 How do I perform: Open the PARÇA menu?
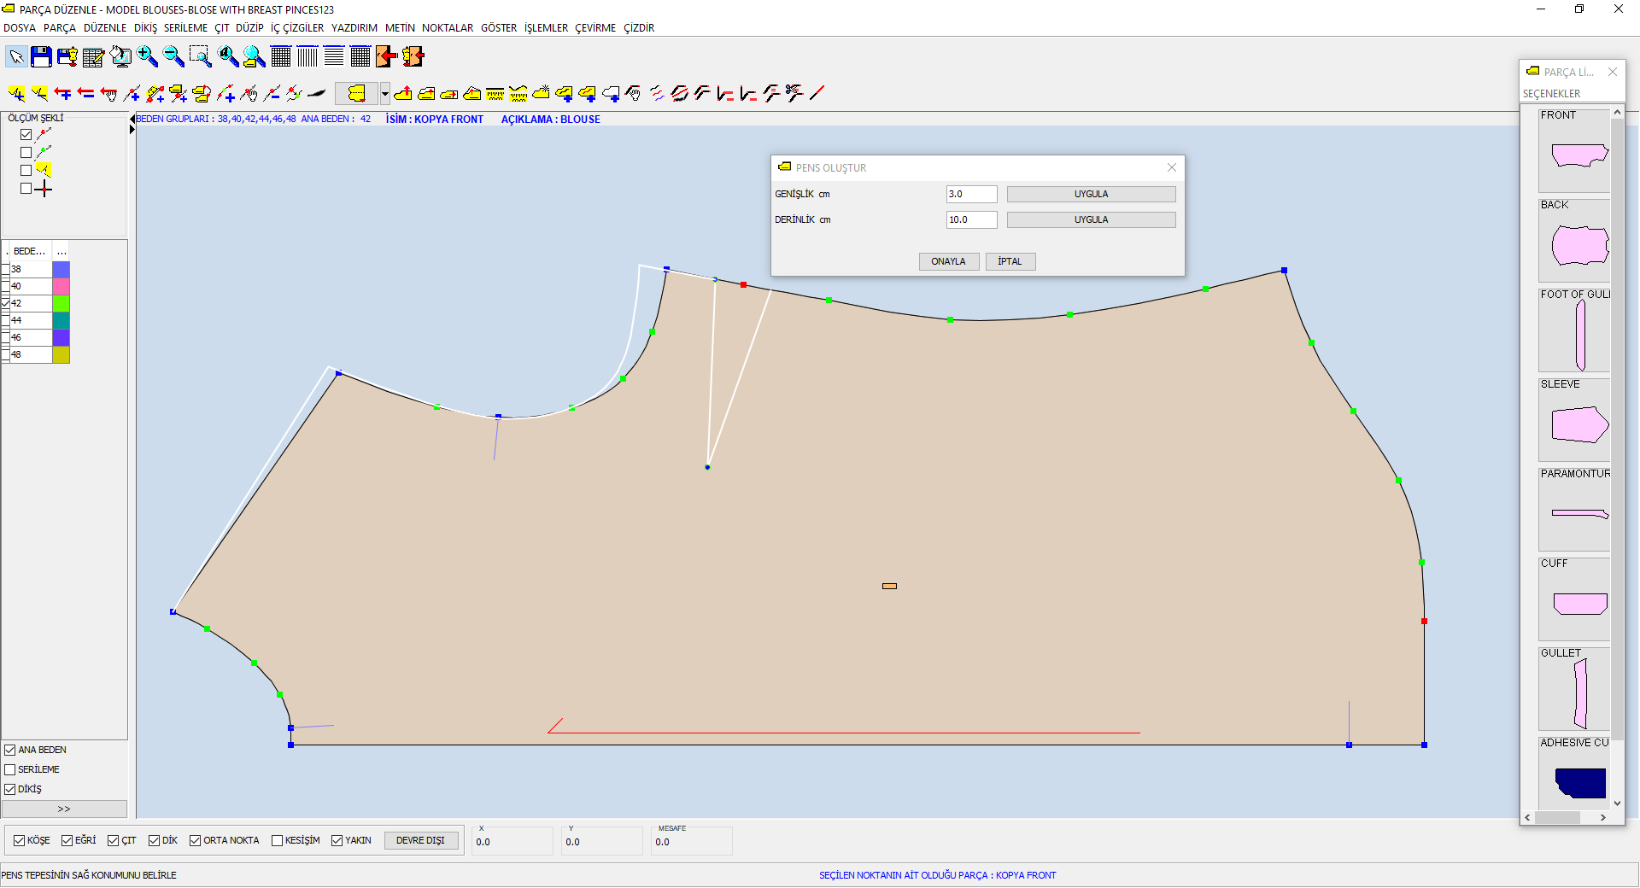[x=60, y=27]
